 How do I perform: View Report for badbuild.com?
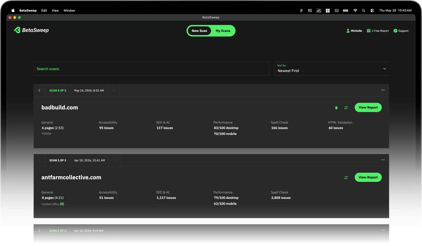(368, 108)
